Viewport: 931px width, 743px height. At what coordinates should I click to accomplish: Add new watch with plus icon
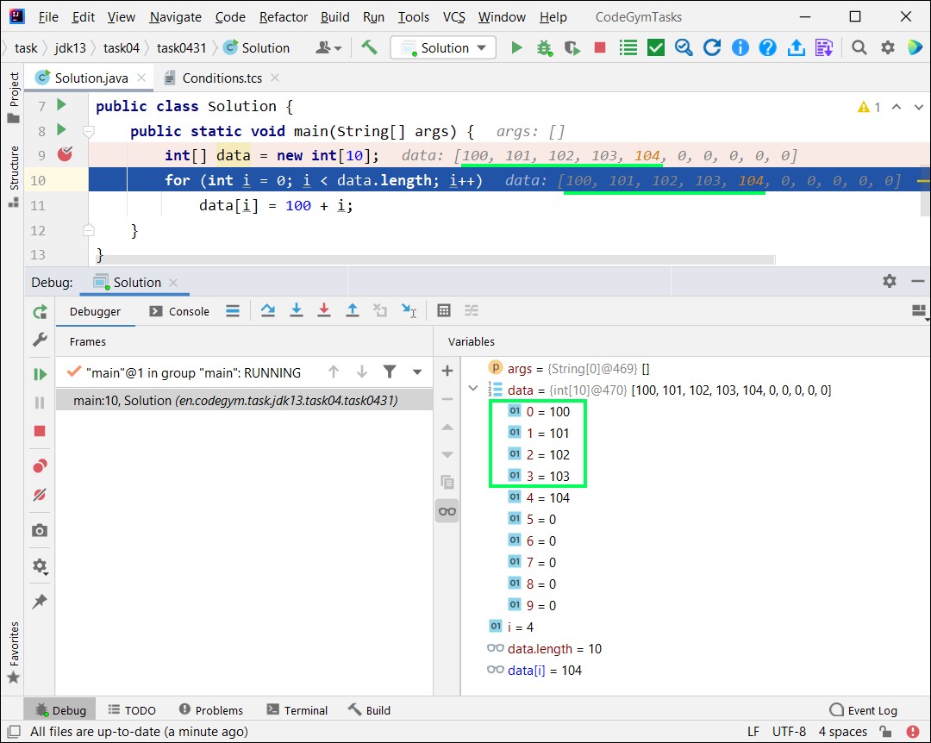[447, 371]
